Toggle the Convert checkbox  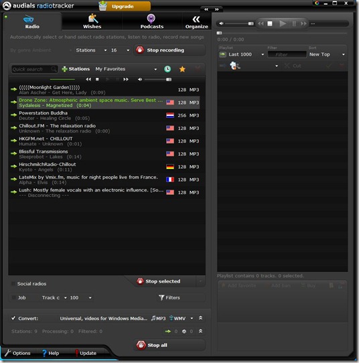(x=13, y=318)
